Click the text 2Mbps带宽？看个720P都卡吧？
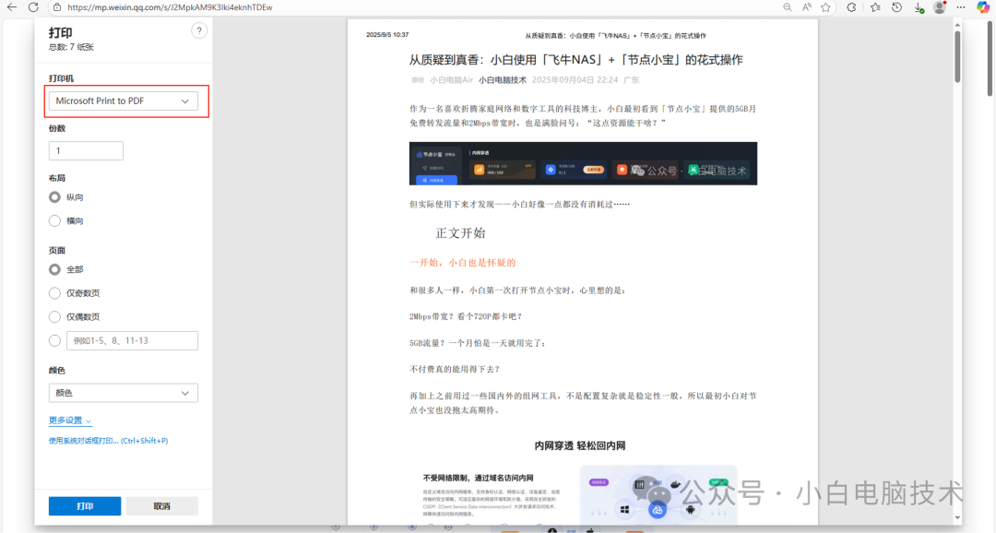Image resolution: width=996 pixels, height=533 pixels. click(466, 316)
